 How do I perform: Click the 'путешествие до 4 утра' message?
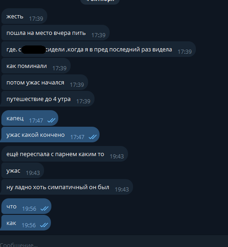47,99
